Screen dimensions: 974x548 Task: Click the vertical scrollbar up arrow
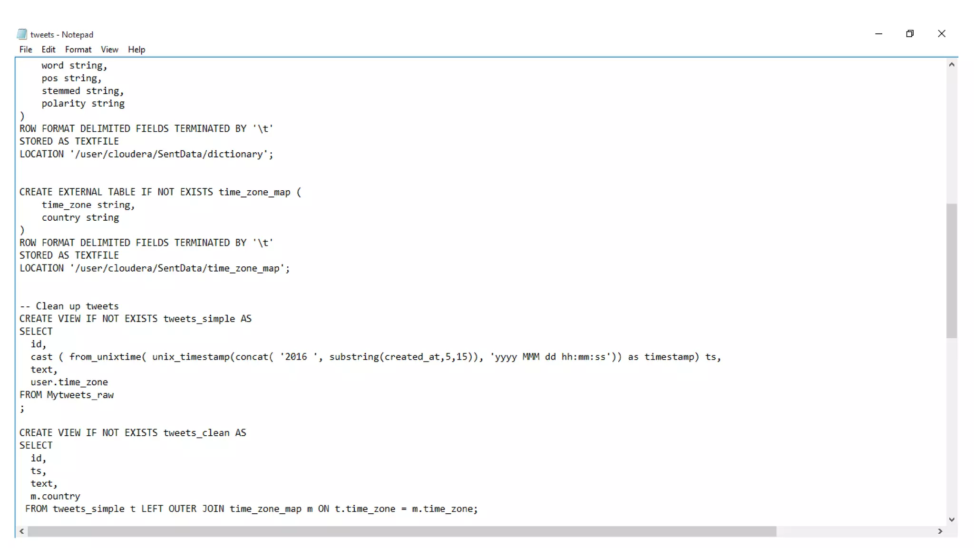pyautogui.click(x=951, y=65)
